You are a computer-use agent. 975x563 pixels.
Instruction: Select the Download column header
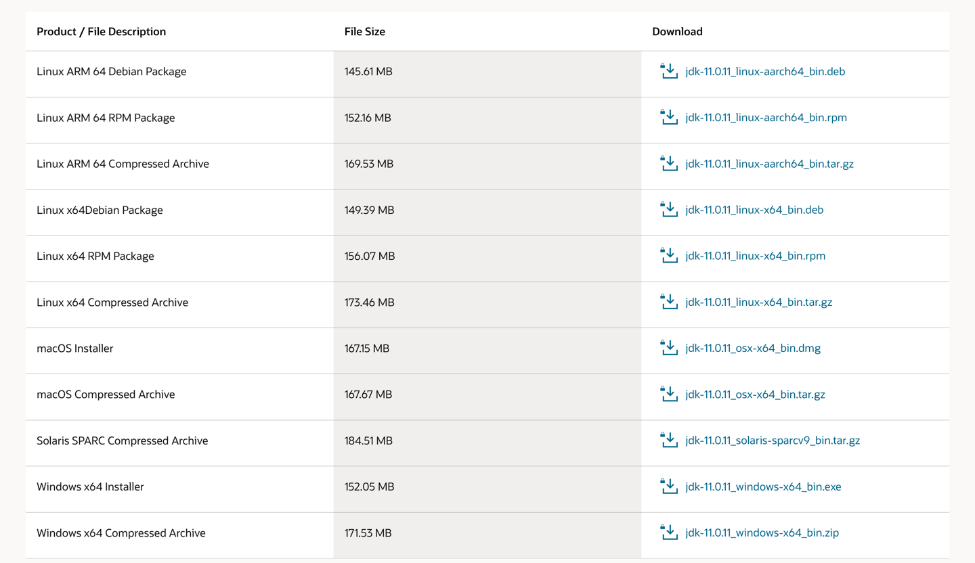pyautogui.click(x=677, y=32)
